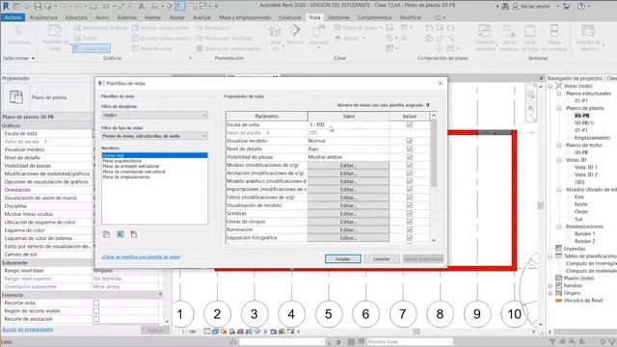Click Iniciar sesión user icon
The width and height of the screenshot is (617, 347).
[x=516, y=7]
